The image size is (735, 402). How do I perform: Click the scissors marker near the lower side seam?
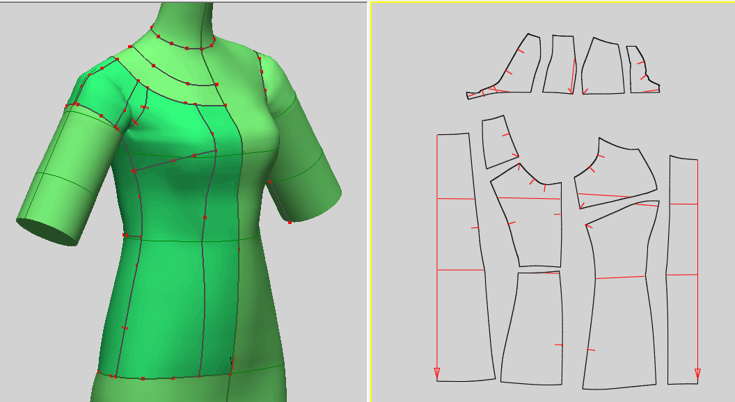(x=124, y=328)
